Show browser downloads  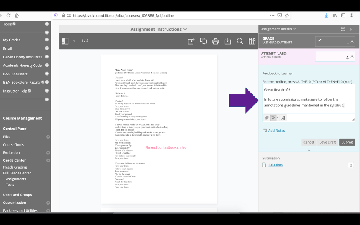326,15
